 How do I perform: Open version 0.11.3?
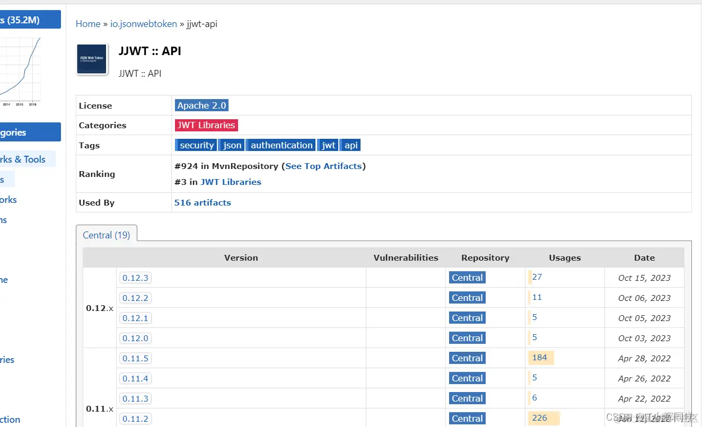pyautogui.click(x=136, y=398)
